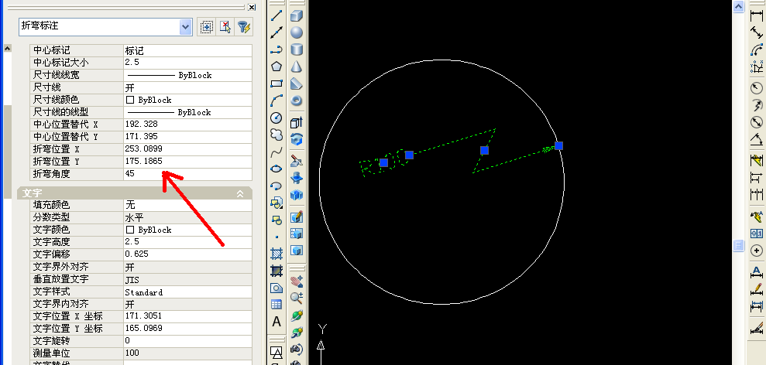Click the 中心标记大小 value field
The image size is (766, 365).
click(x=188, y=63)
